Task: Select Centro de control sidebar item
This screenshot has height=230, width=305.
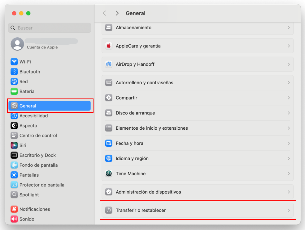Action: [38, 136]
